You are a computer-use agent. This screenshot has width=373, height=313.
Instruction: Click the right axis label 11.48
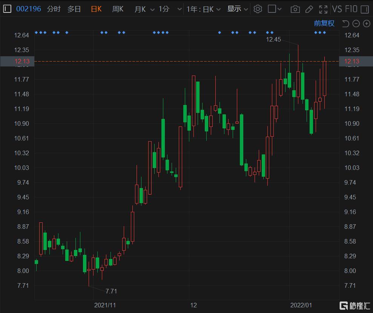click(x=352, y=94)
